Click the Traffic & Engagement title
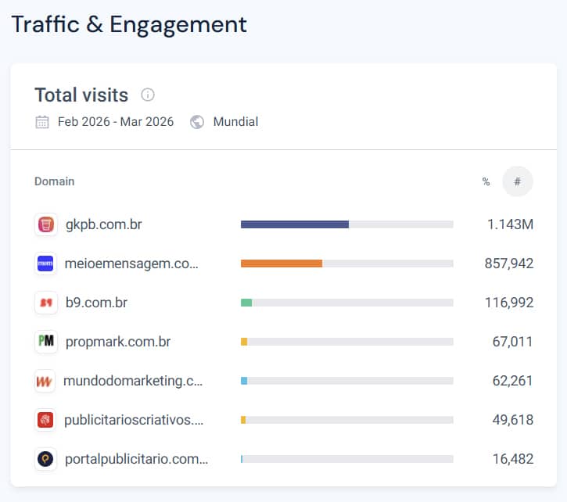567x502 pixels. (x=129, y=25)
